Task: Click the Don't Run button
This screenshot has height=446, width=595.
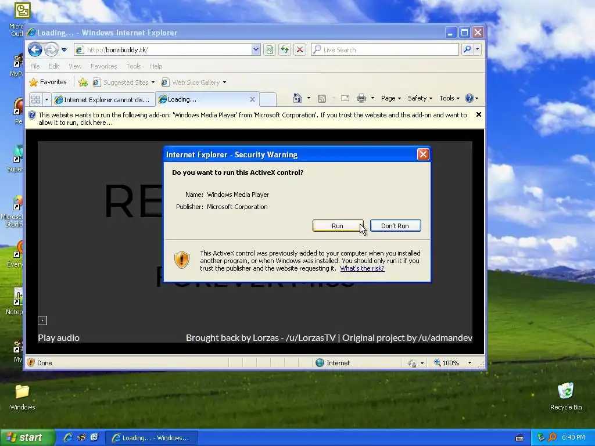Action: pos(395,226)
